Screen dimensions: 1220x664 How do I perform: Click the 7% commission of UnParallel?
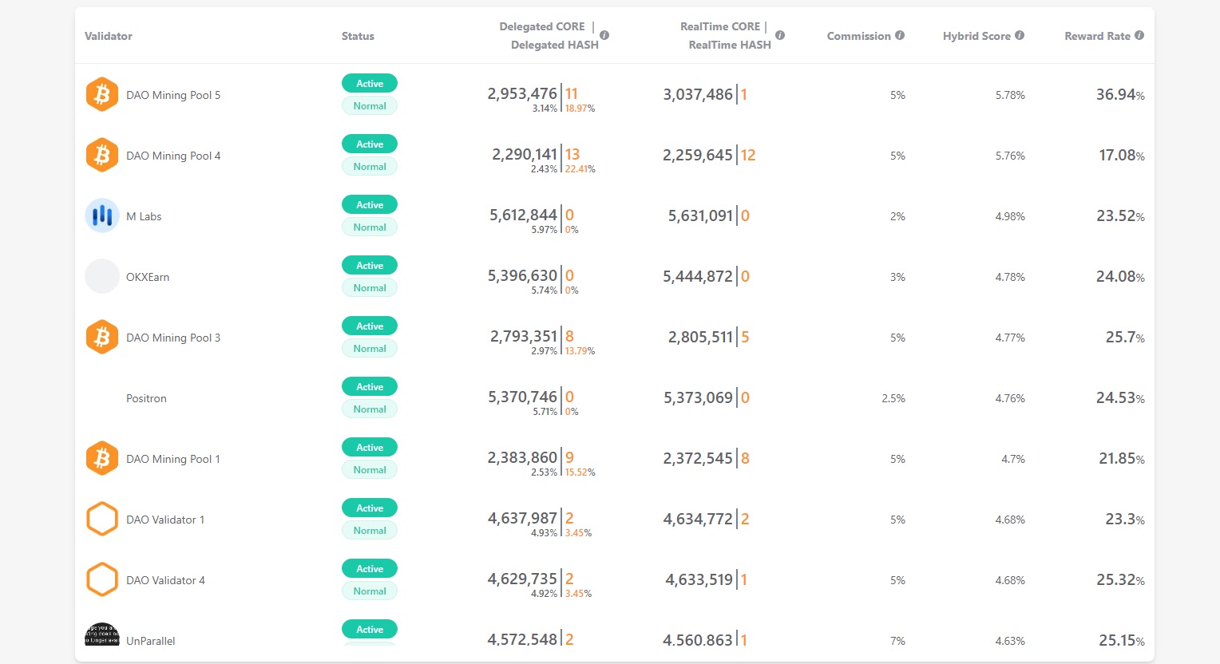pyautogui.click(x=897, y=641)
